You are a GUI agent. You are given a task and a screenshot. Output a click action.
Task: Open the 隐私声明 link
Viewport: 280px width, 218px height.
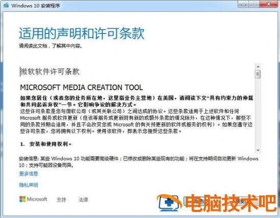click(x=29, y=185)
